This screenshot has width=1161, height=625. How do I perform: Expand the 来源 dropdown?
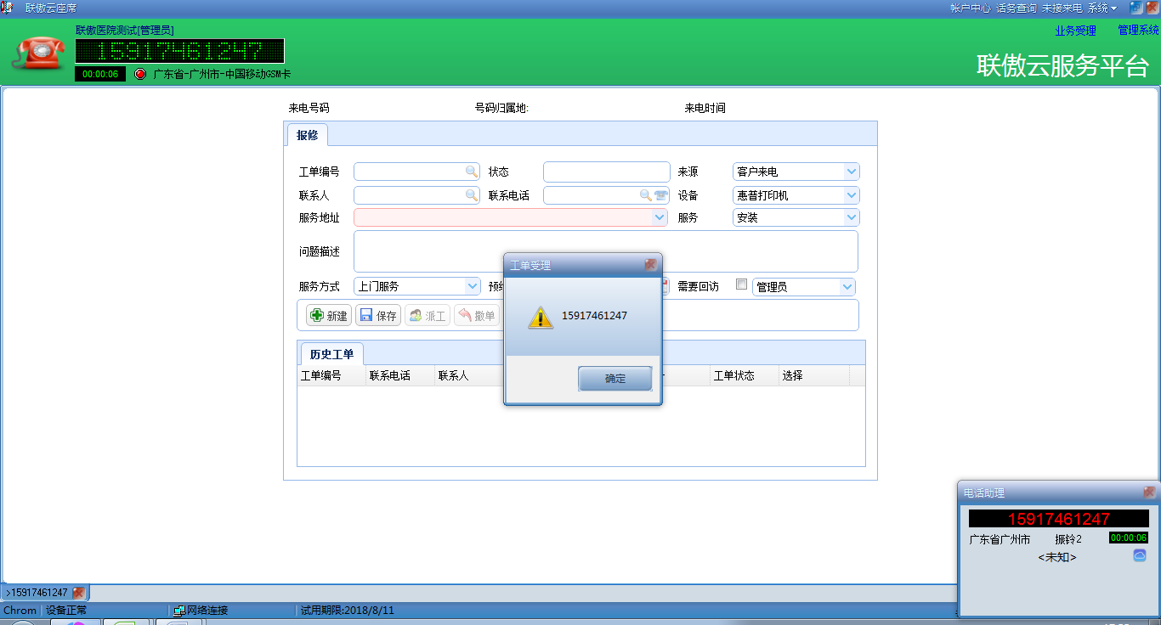pyautogui.click(x=852, y=172)
